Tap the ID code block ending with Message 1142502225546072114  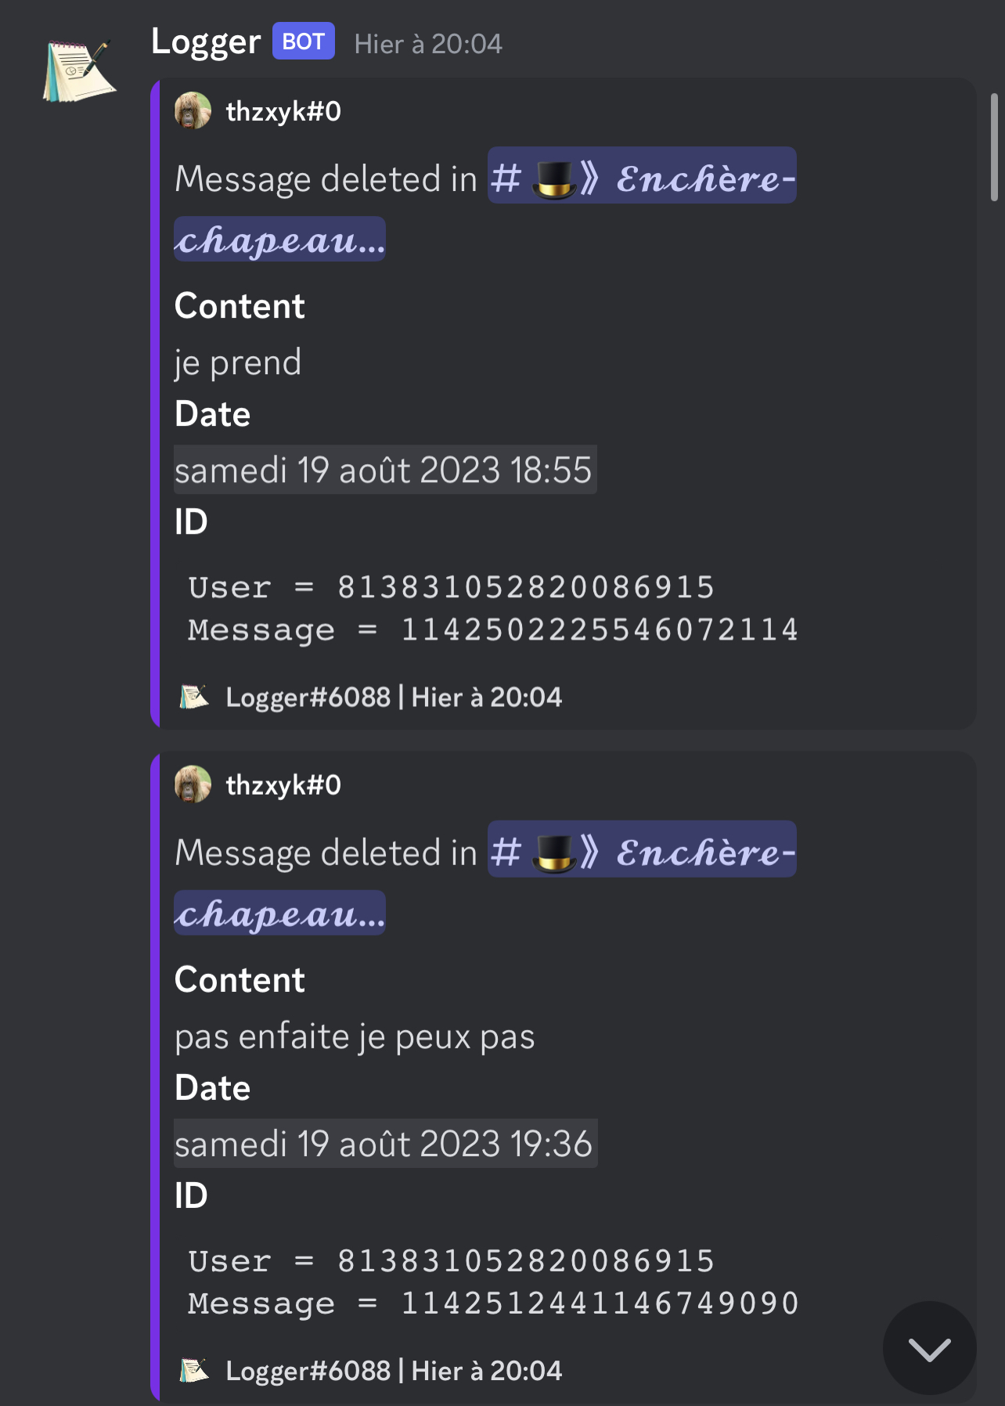pos(493,608)
